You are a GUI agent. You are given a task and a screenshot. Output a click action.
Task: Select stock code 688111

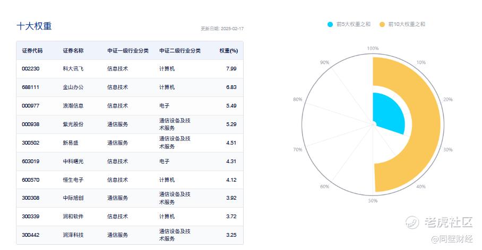coord(30,87)
